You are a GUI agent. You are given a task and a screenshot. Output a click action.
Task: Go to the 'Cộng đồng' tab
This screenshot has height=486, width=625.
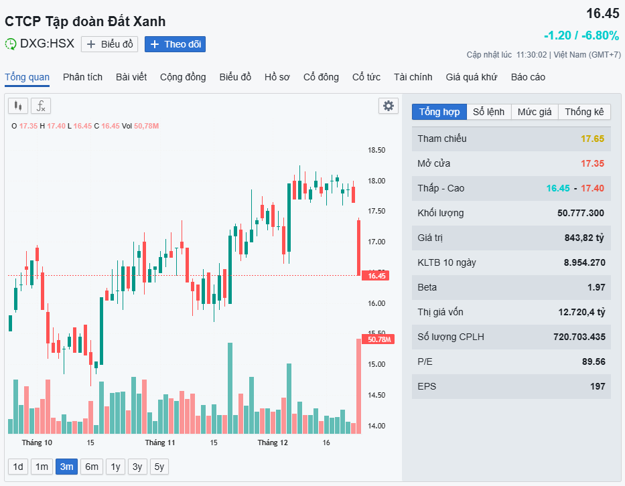(183, 77)
